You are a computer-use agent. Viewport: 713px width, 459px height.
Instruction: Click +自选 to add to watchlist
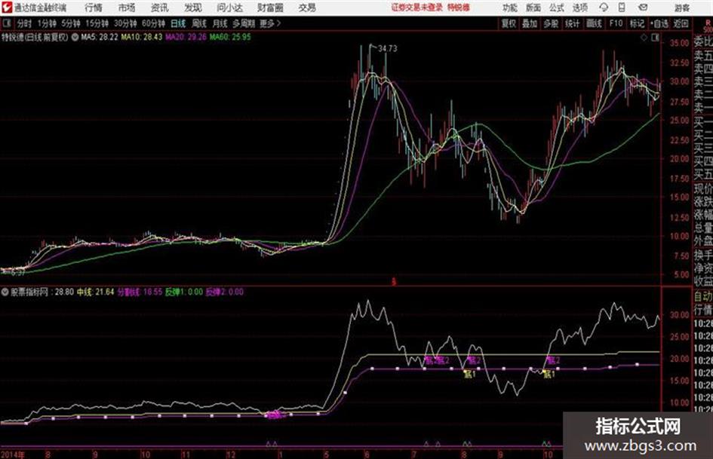tap(659, 23)
